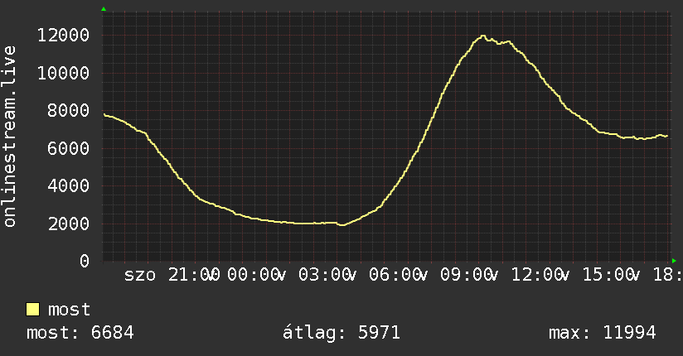Click the 6000 y-axis label

(x=69, y=148)
